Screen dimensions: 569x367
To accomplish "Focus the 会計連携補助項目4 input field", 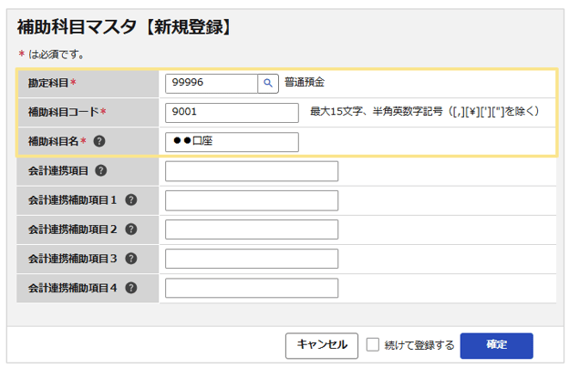I will 252,289.
